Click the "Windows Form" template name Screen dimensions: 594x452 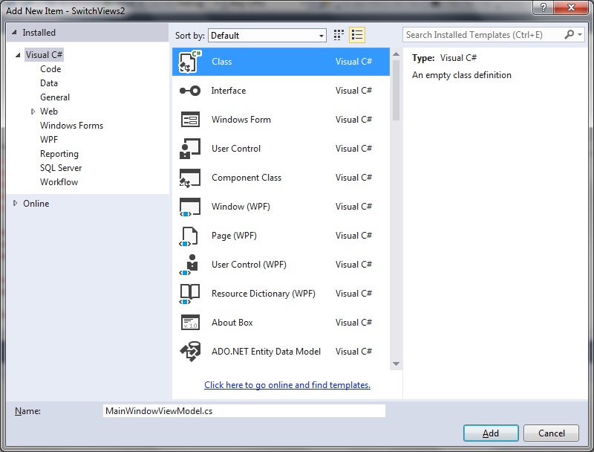pos(241,120)
